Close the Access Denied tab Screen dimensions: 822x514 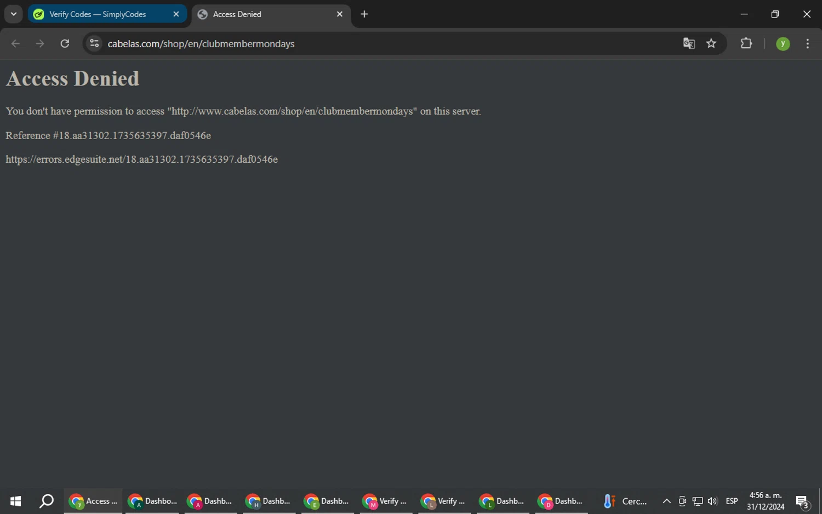tap(340, 14)
